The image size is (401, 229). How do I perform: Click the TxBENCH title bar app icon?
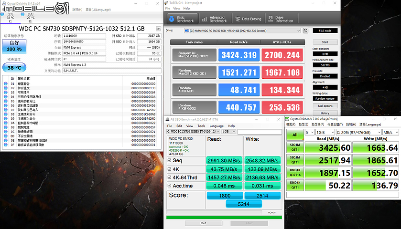pos(166,3)
